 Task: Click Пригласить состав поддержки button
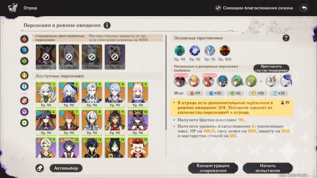point(271,68)
